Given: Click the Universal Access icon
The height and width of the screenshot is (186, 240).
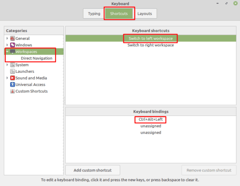Looking at the screenshot, I should [12, 84].
